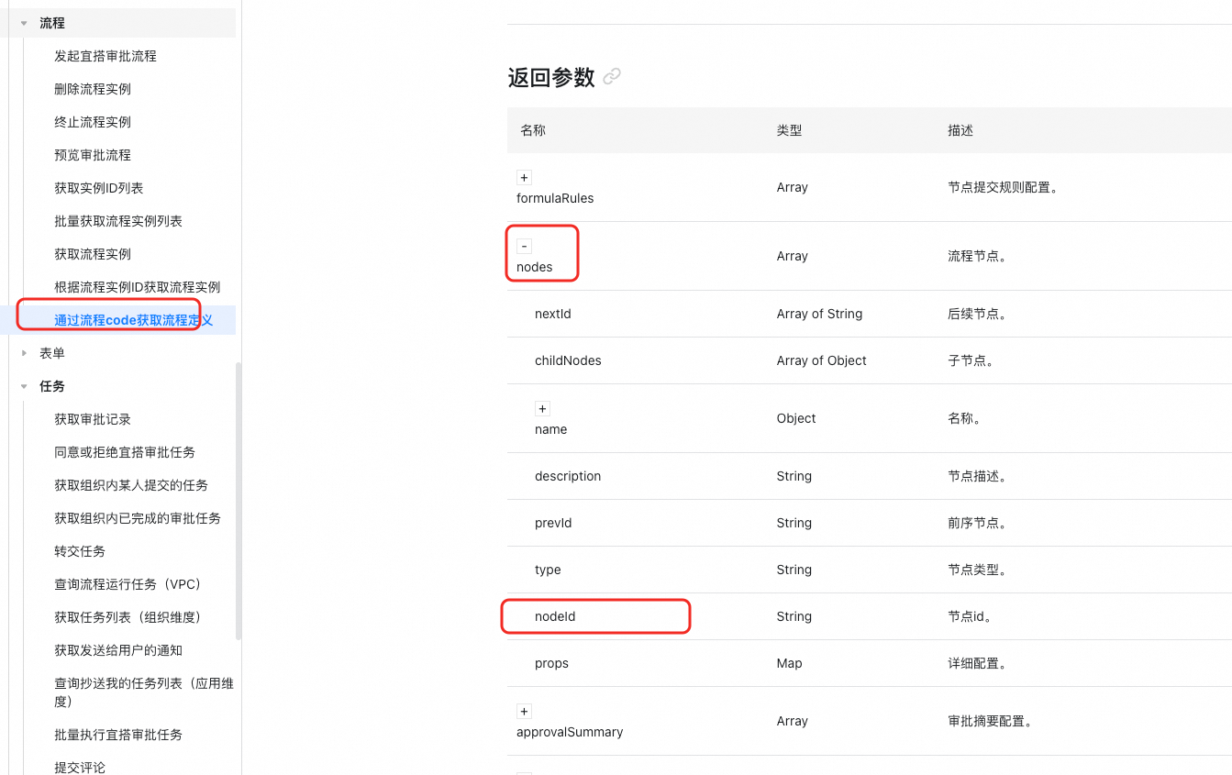Click the 后续节点。 description
Viewport: 1232px width, 775px height.
(977, 314)
